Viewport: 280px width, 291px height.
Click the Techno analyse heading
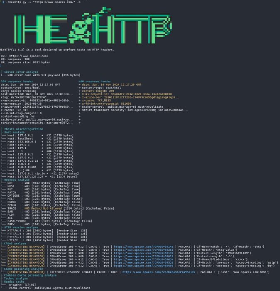tap(16, 279)
